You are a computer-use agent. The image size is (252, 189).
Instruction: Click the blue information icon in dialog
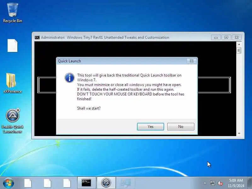click(69, 78)
